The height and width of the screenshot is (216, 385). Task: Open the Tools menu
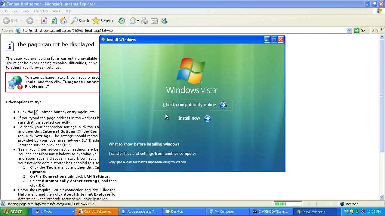tap(56, 11)
